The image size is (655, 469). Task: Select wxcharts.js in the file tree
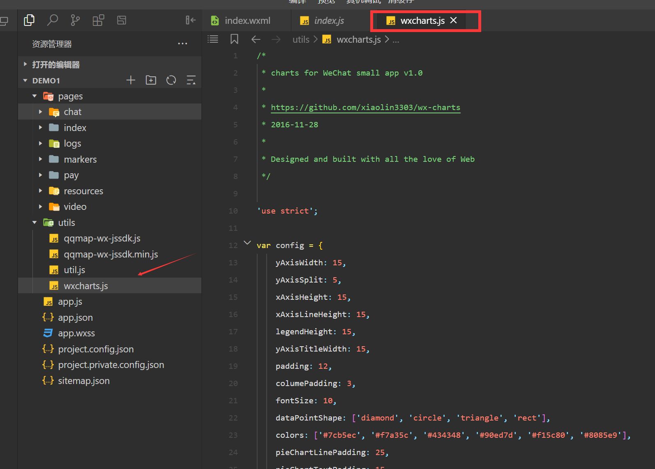click(x=110, y=286)
